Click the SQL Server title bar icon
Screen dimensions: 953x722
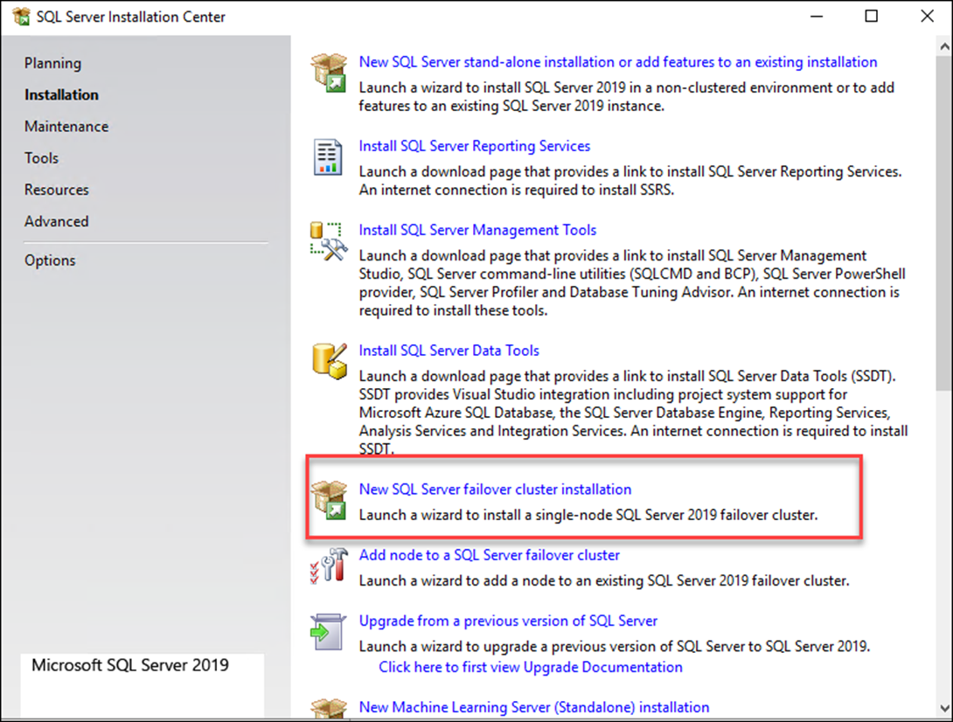pos(21,17)
